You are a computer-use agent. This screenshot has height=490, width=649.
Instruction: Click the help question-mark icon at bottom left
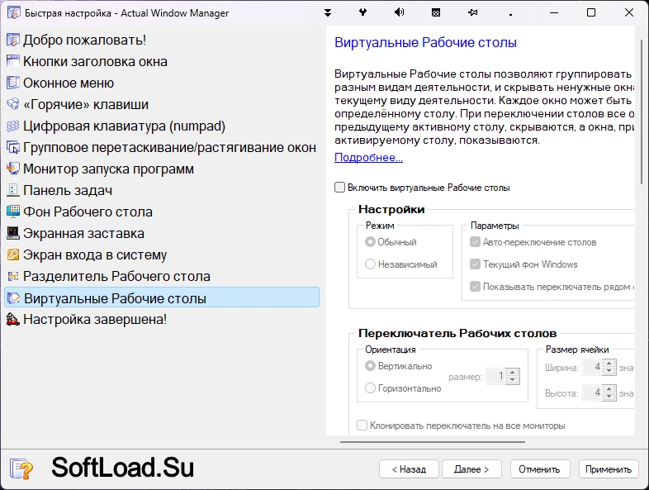(21, 469)
